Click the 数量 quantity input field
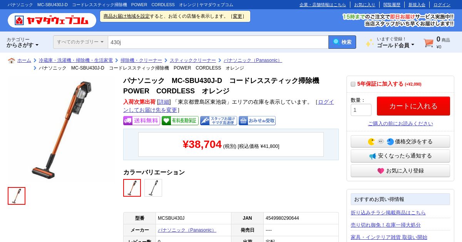The image size is (462, 242). coord(361,110)
